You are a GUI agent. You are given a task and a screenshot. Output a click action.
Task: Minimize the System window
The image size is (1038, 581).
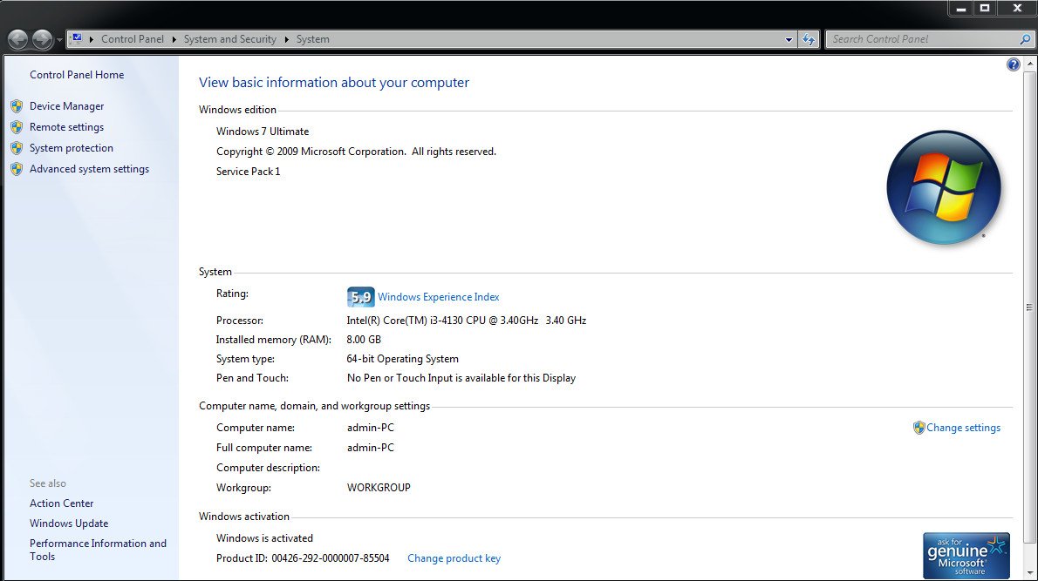click(x=960, y=8)
